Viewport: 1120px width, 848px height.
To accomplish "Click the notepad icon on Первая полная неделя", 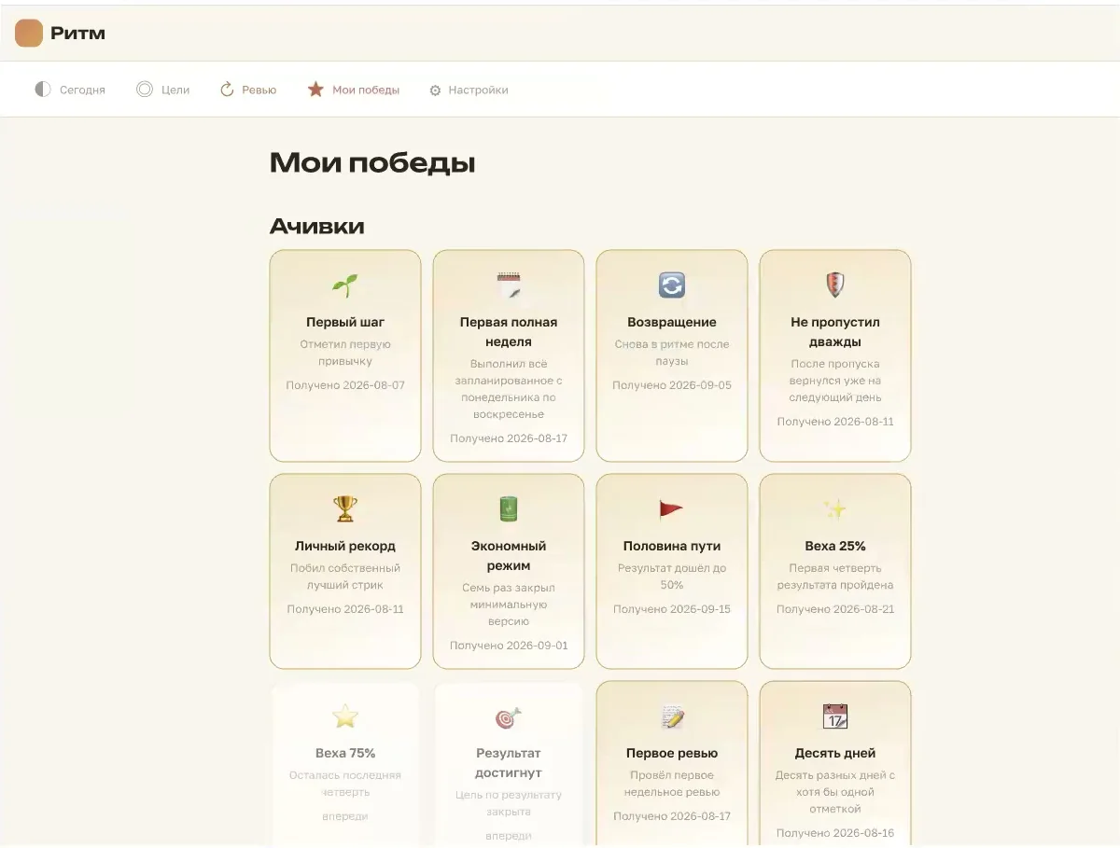I will pyautogui.click(x=509, y=285).
